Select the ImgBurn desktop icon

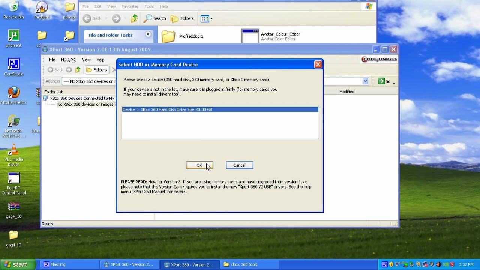point(42,10)
